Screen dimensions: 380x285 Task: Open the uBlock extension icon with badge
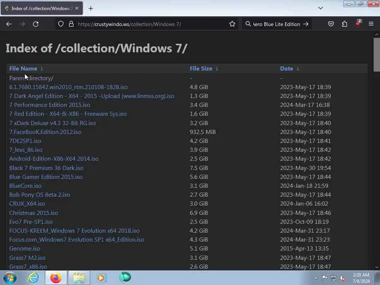[x=358, y=23]
